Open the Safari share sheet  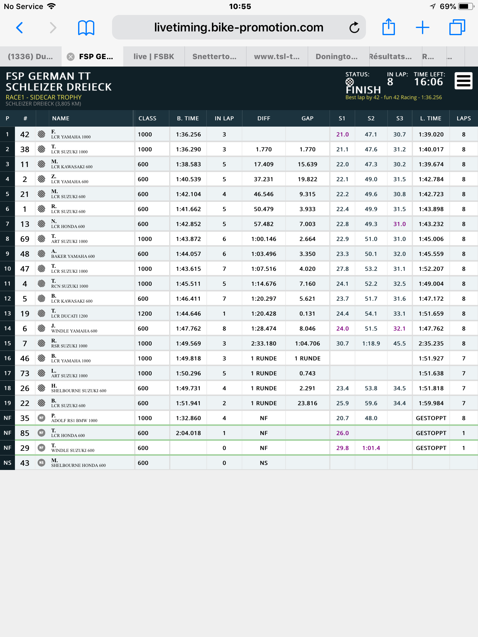pyautogui.click(x=389, y=27)
